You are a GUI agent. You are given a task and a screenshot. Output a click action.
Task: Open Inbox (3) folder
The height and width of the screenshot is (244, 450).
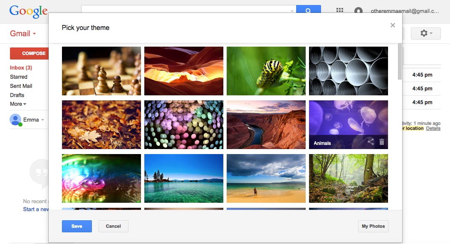(21, 68)
